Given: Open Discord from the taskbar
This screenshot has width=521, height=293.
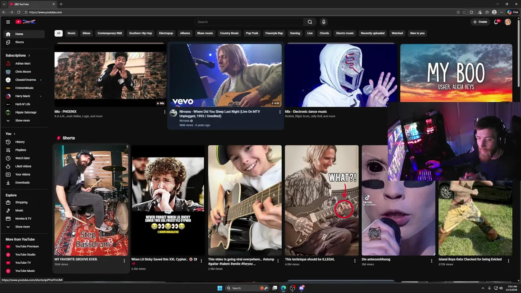Looking at the screenshot, I should point(302,288).
